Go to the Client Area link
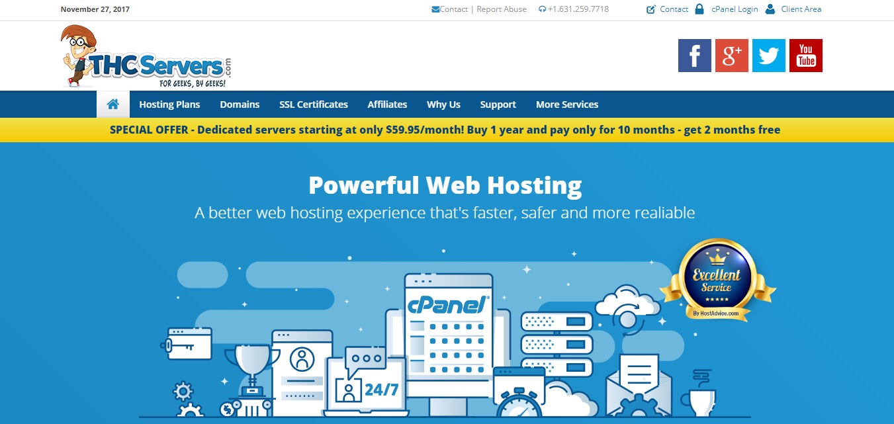Viewport: 894px width, 424px height. [801, 9]
